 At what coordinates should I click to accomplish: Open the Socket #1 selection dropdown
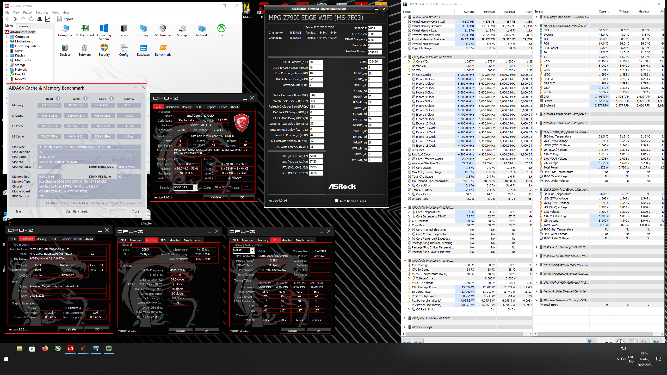195,187
